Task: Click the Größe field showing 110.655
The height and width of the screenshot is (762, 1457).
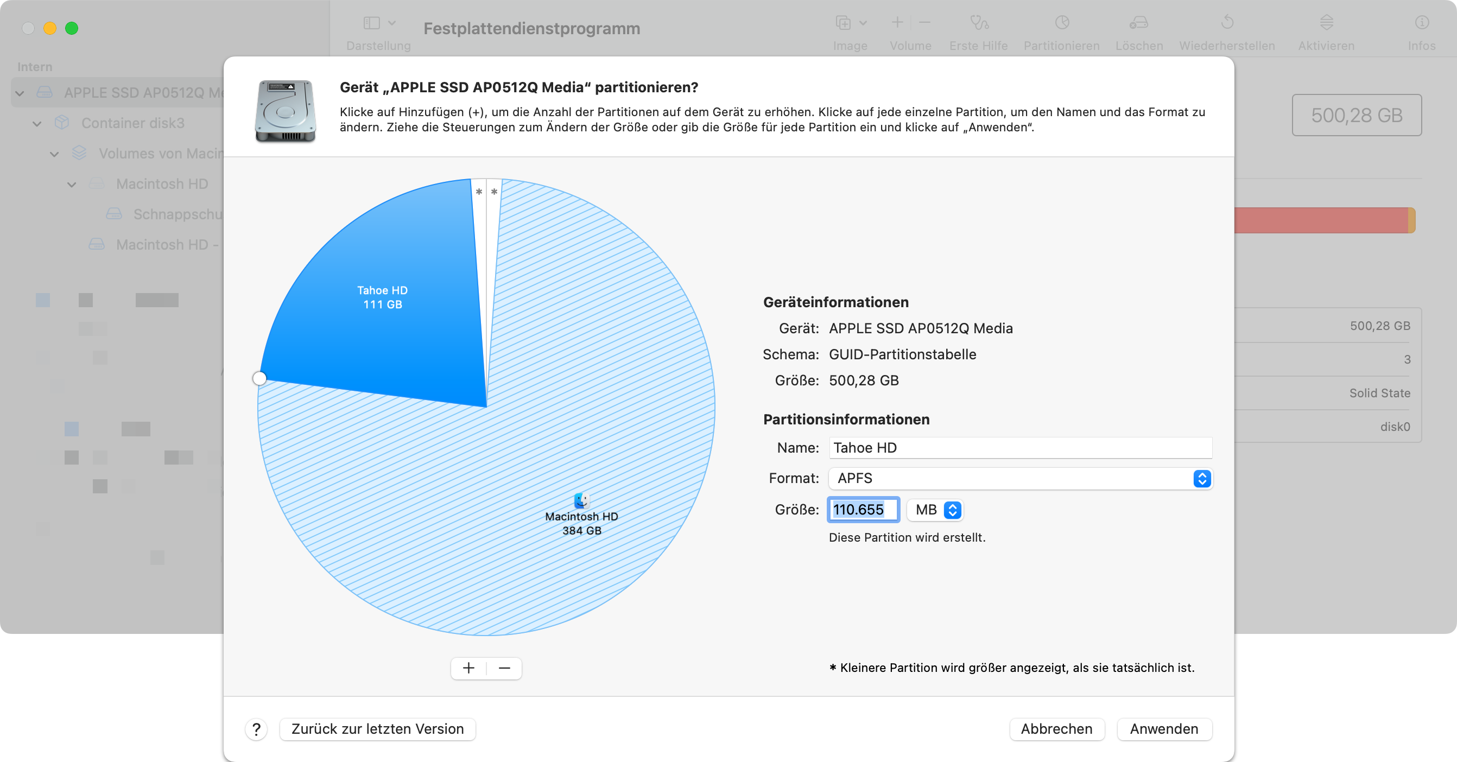Action: 863,509
